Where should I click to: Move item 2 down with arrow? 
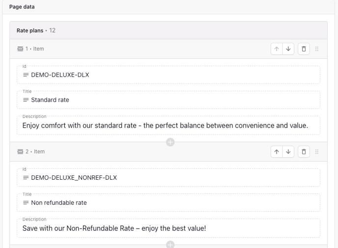click(288, 152)
